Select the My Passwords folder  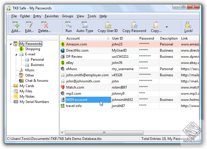[x=31, y=44]
